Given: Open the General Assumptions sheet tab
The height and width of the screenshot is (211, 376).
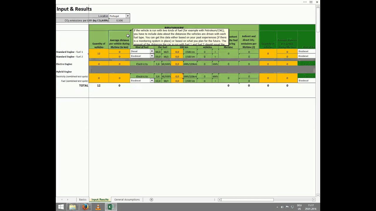Looking at the screenshot, I should [127, 200].
